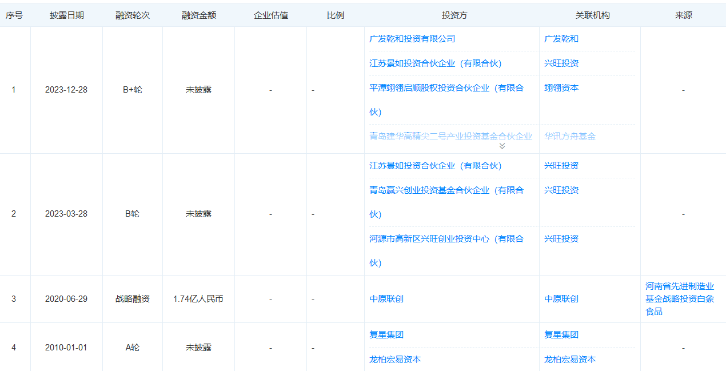Select the A轮 funding round cell
This screenshot has height=371, width=726.
point(133,348)
